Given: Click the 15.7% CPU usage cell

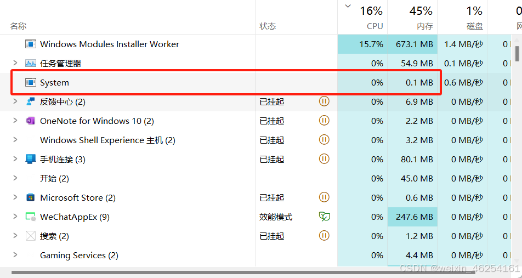Looking at the screenshot, I should [362, 44].
